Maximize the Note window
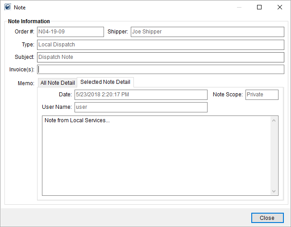Screen dimensions: 291x227 259,7
